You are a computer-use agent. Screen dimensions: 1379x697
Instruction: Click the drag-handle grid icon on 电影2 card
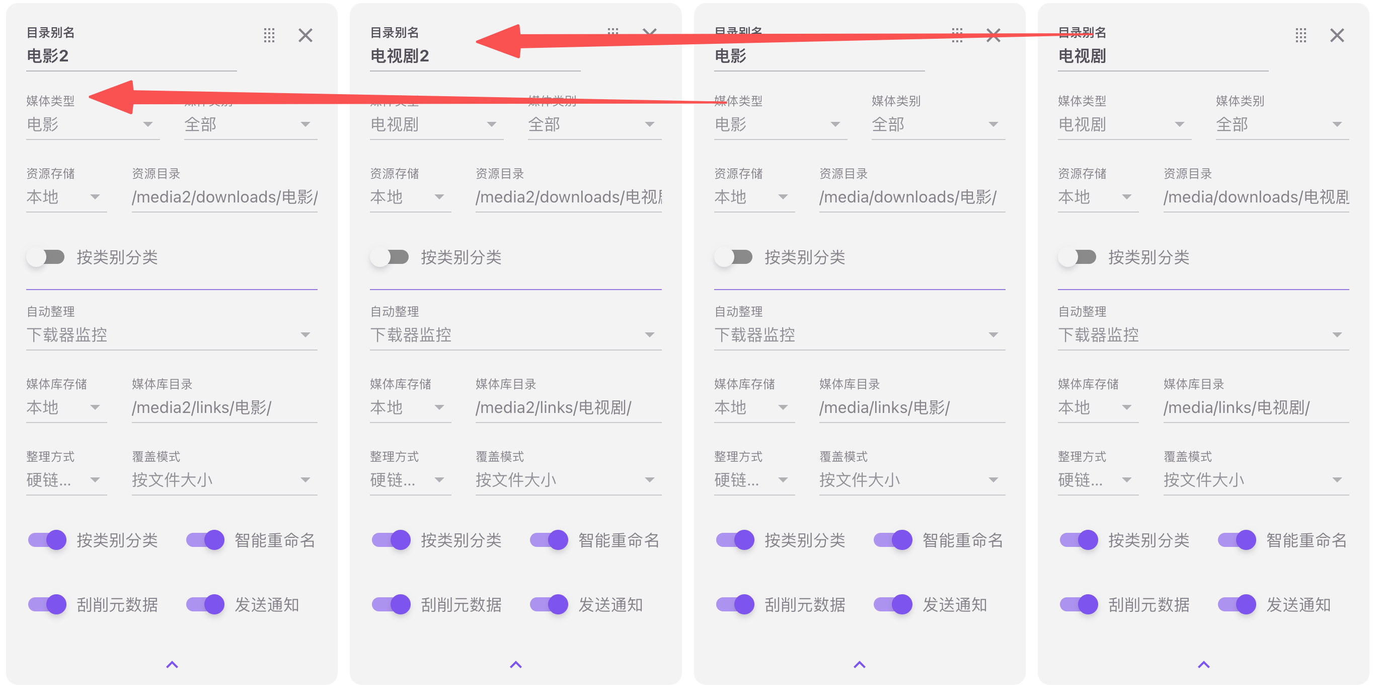click(269, 35)
